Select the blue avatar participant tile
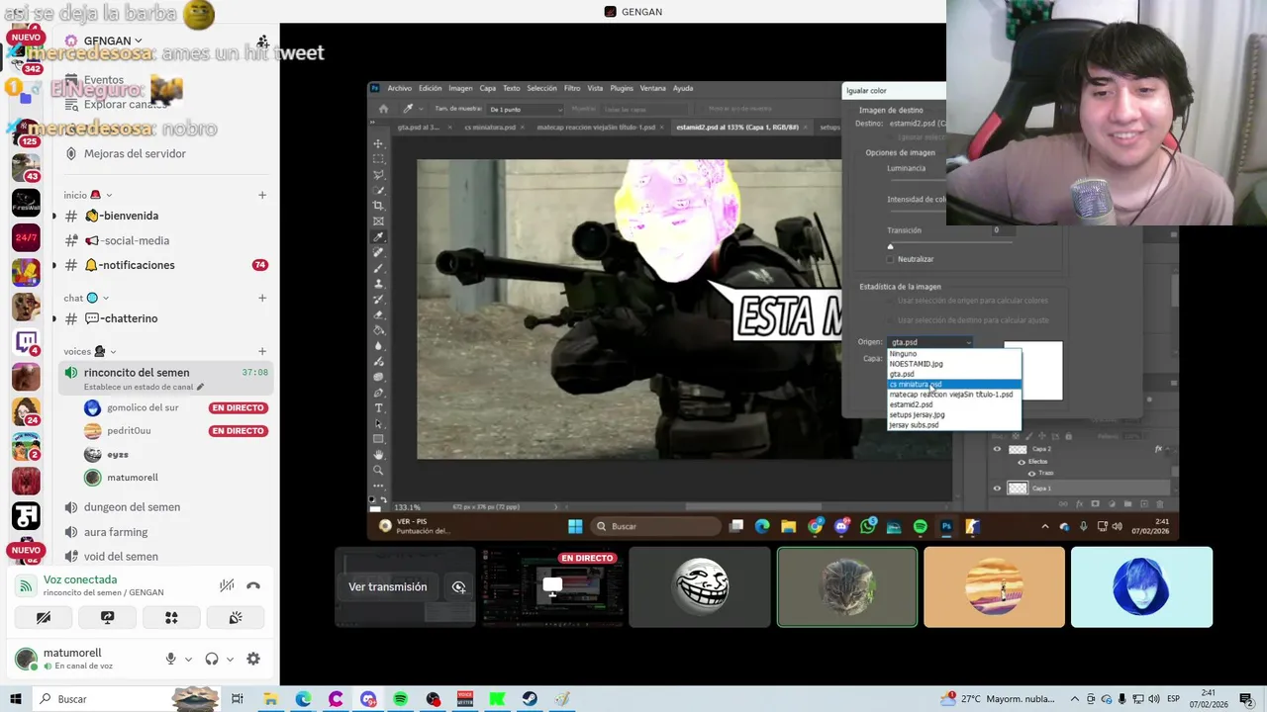The image size is (1267, 712). click(1141, 587)
